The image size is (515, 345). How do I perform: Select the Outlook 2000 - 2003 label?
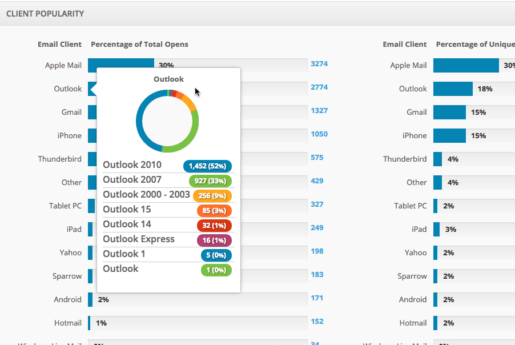pyautogui.click(x=147, y=194)
